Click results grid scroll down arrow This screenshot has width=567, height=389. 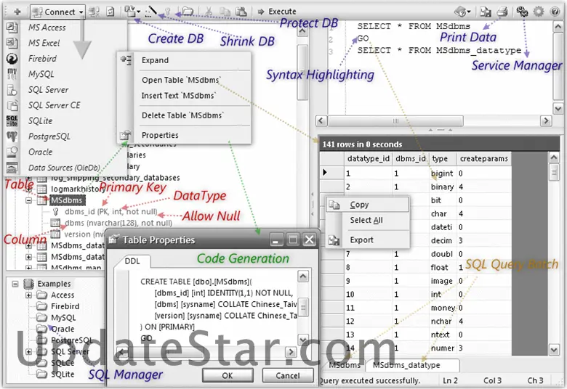(554, 349)
